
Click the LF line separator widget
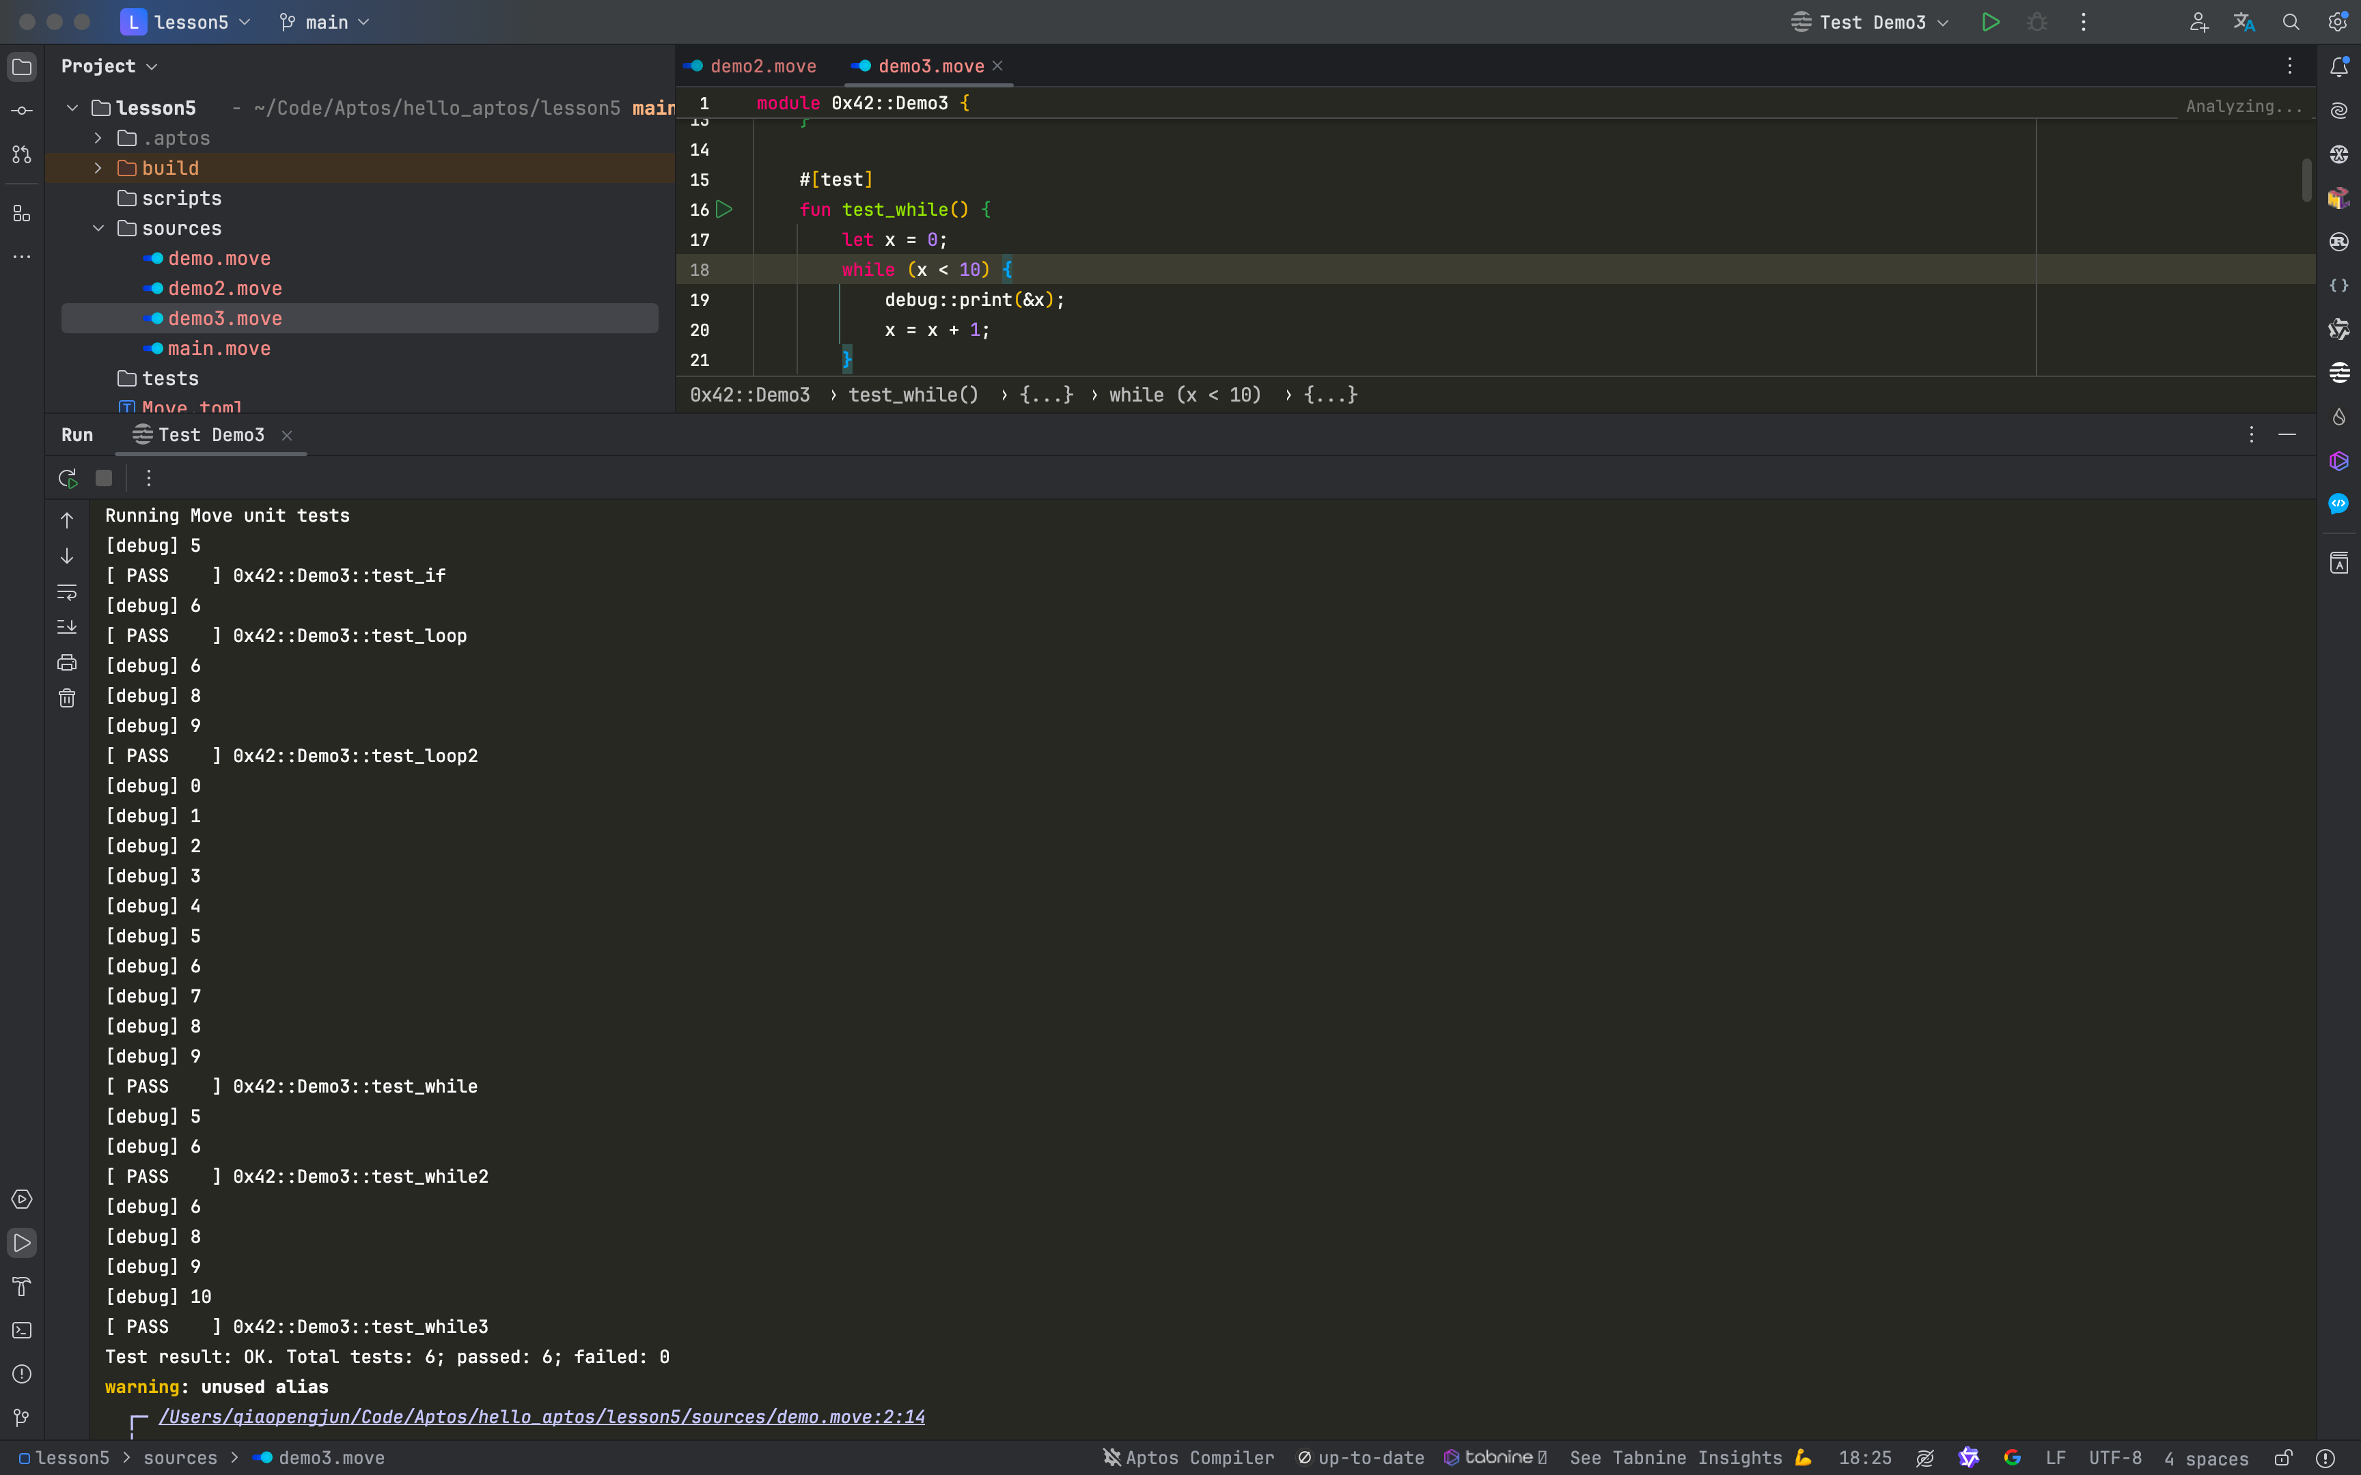2056,1457
